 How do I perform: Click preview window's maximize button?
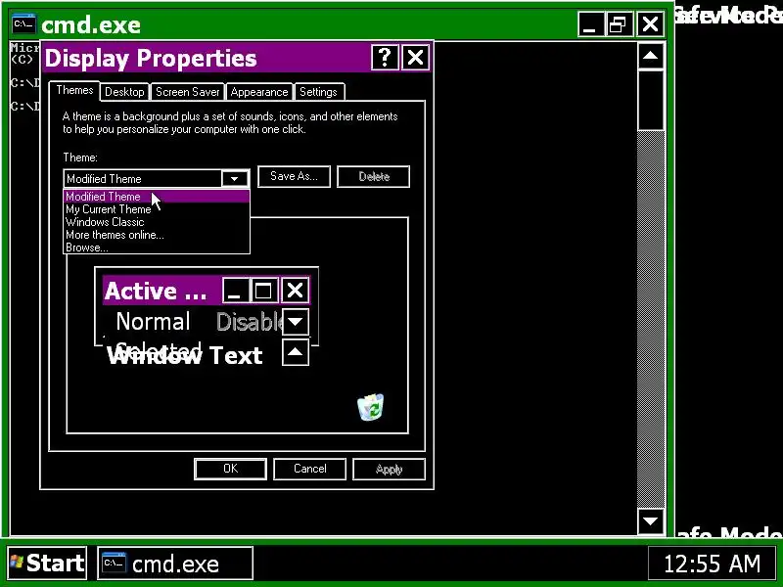click(263, 291)
